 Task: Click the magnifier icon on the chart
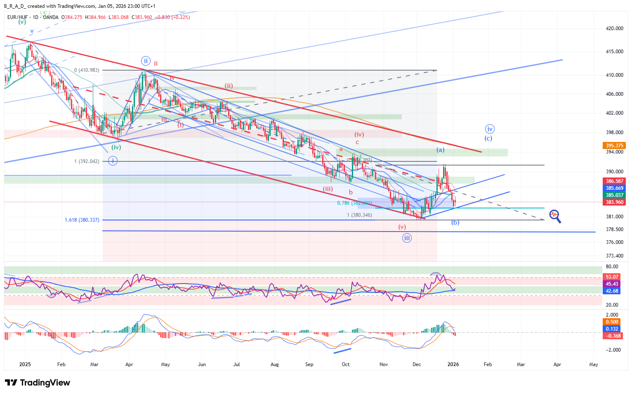[x=555, y=216]
